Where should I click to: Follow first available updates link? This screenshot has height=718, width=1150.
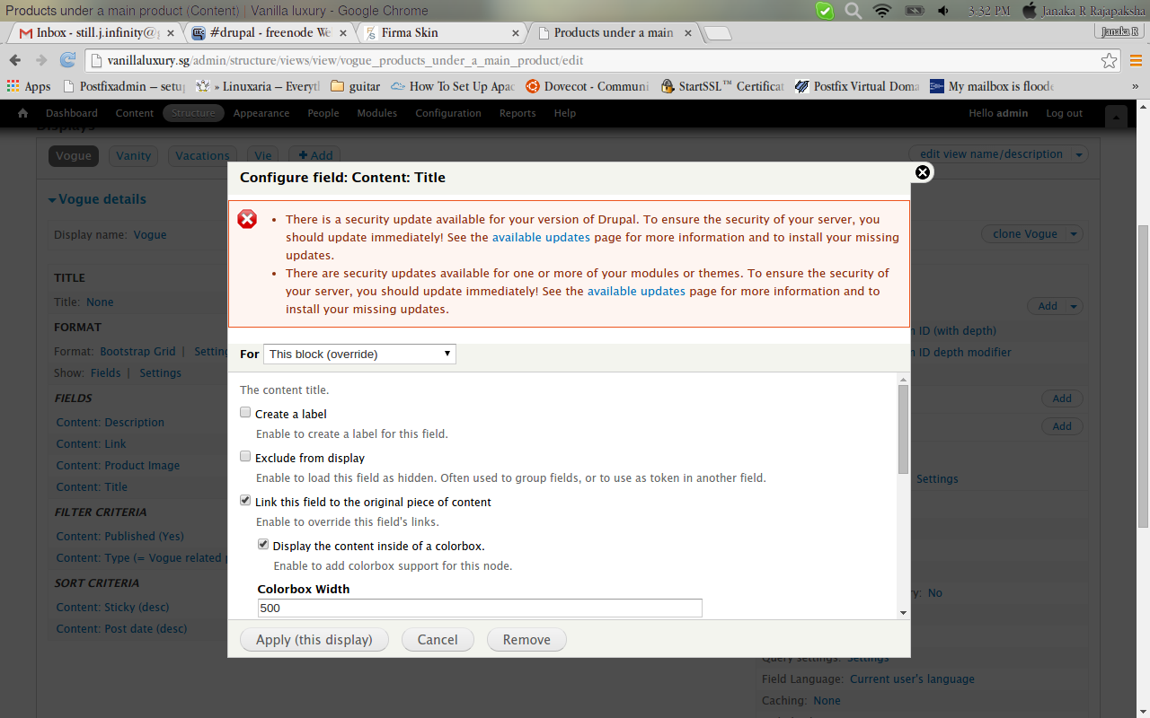(x=541, y=238)
